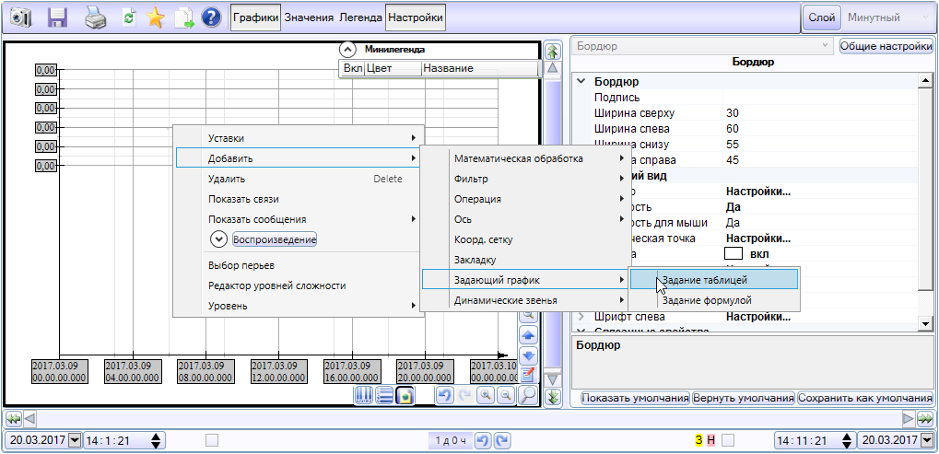Toggle the 'вкл' checkbox in the properties grid

coord(734,253)
